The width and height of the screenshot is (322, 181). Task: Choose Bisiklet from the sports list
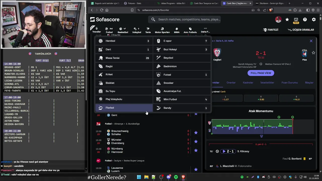pos(124,83)
